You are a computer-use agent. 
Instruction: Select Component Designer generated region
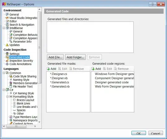pyautogui.click(x=114, y=78)
